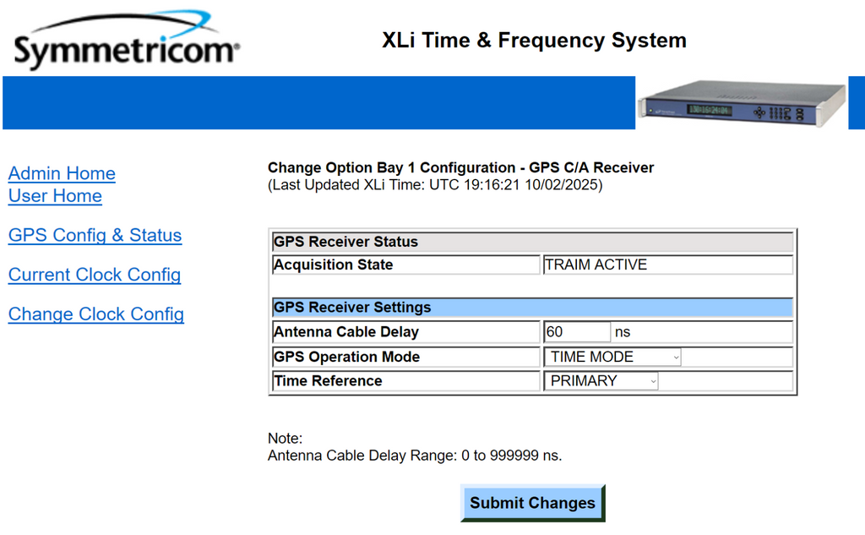This screenshot has height=535, width=865.
Task: Click the Acquisition State label cell
Action: click(x=405, y=265)
